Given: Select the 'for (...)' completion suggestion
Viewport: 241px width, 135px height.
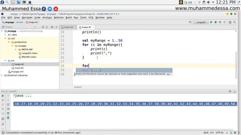Looking at the screenshot, I should (x=124, y=70).
